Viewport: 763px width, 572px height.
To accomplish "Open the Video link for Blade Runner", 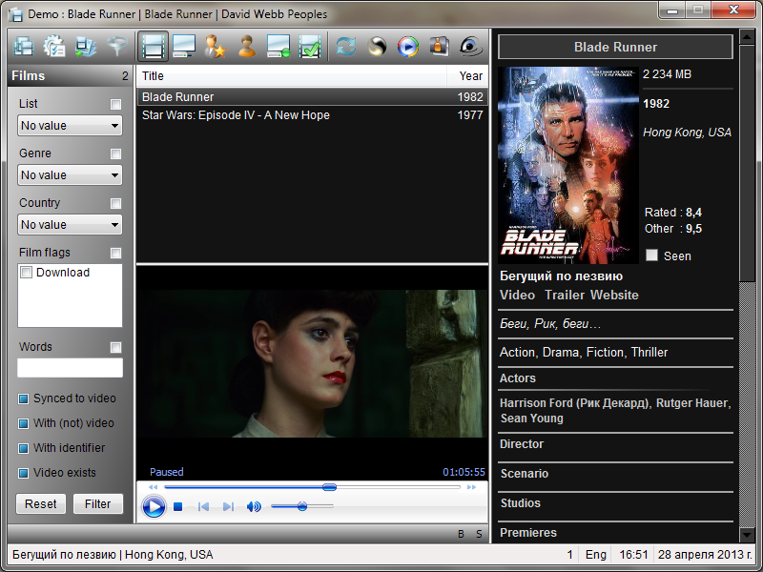I will click(x=517, y=296).
